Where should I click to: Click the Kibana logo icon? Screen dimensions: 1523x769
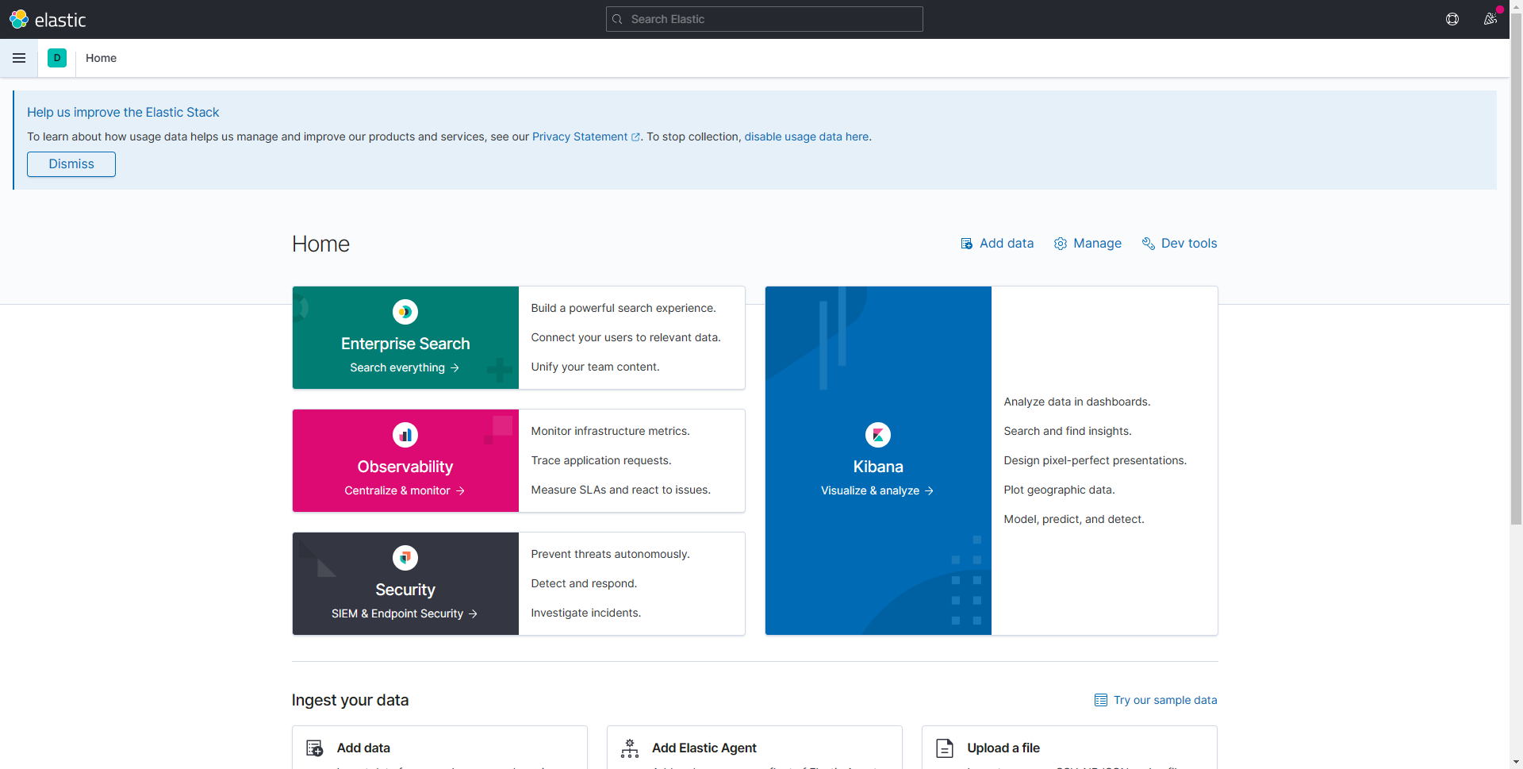tap(878, 435)
